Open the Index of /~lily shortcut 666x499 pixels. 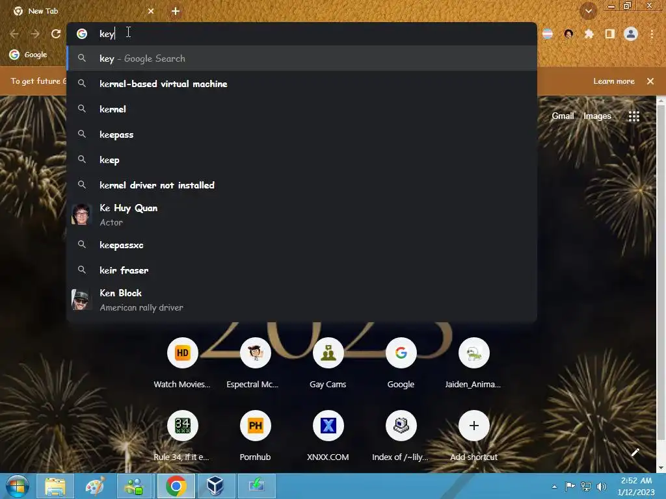click(x=401, y=436)
